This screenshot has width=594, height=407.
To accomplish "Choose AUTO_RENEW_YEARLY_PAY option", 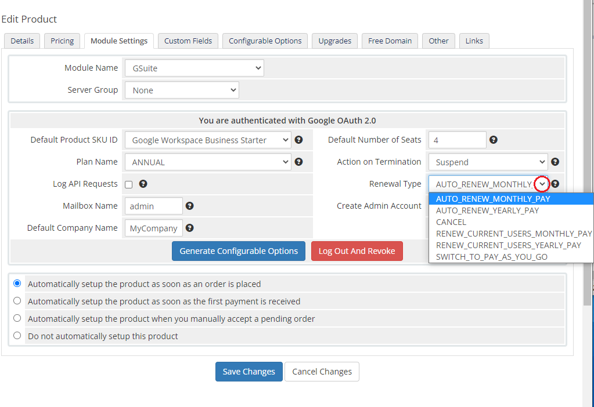I will pyautogui.click(x=510, y=210).
